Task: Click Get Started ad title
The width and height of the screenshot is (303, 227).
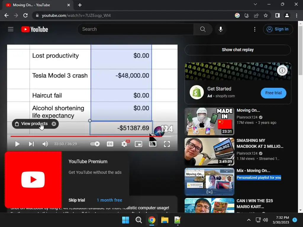Action: click(x=219, y=89)
